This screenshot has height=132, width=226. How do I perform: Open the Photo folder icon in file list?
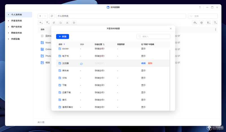click(x=42, y=56)
